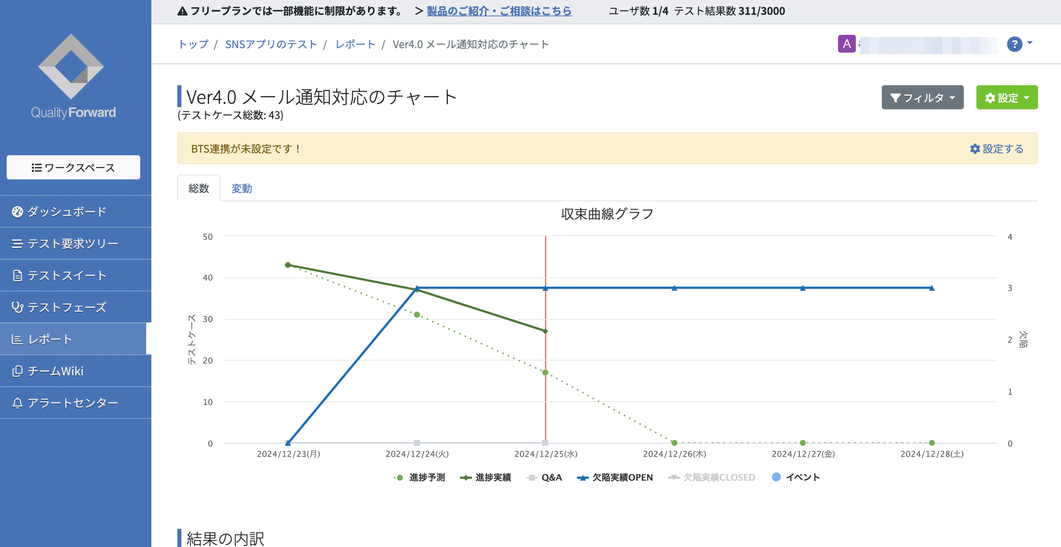Open the help question-mark menu
Viewport: 1061px width, 547px height.
(x=1015, y=44)
